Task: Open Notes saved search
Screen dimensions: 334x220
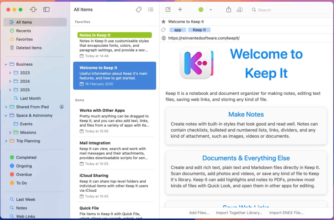Action: [x=35, y=208]
